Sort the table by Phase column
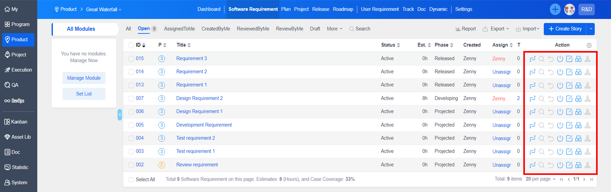 click(x=444, y=45)
